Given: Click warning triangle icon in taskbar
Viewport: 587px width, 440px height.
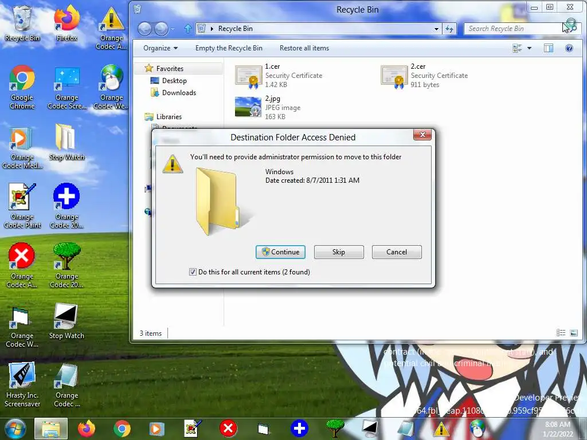Looking at the screenshot, I should (x=441, y=429).
